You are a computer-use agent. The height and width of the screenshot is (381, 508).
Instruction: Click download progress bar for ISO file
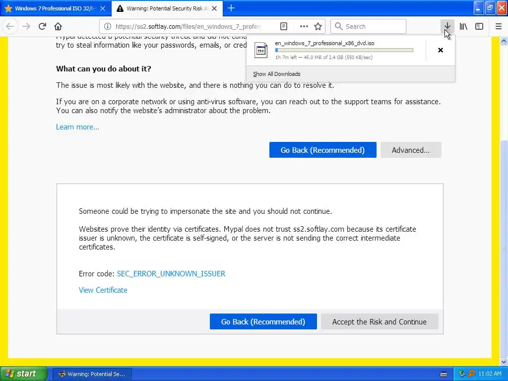(x=344, y=50)
